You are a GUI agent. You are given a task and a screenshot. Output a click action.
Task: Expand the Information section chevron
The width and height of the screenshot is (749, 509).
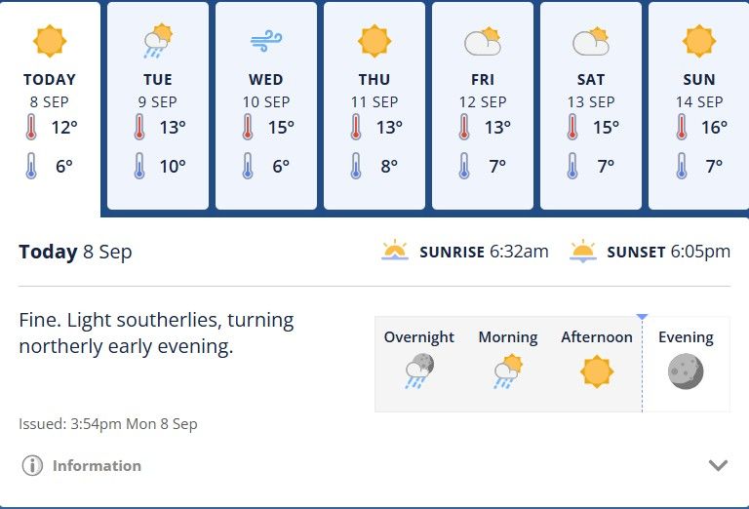pos(718,465)
